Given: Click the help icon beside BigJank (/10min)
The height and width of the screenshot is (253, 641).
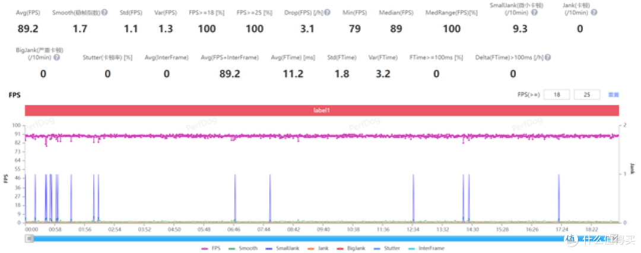Looking at the screenshot, I should coord(57,57).
